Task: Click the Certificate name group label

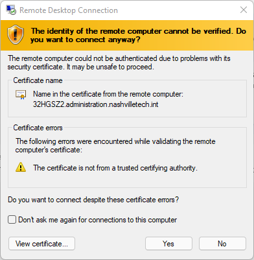Action: (x=38, y=80)
